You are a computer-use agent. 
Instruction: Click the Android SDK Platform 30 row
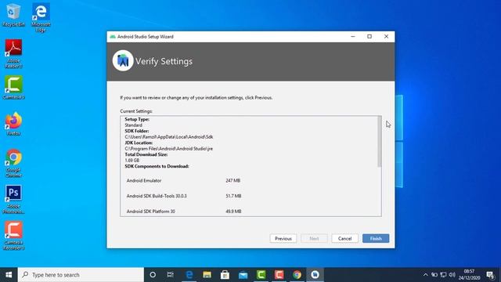pyautogui.click(x=183, y=211)
